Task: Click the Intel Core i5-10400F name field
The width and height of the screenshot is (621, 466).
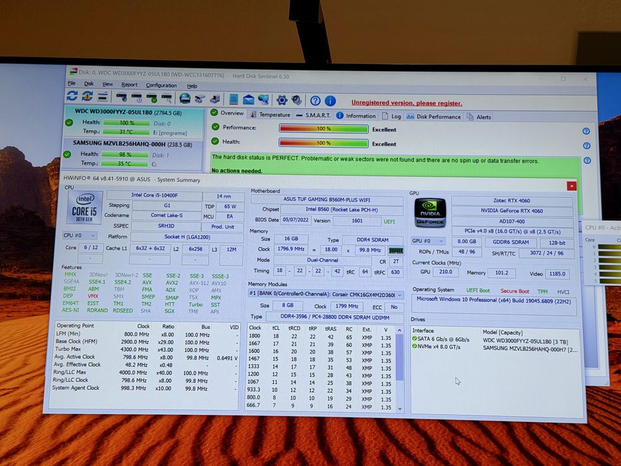Action: 154,195
